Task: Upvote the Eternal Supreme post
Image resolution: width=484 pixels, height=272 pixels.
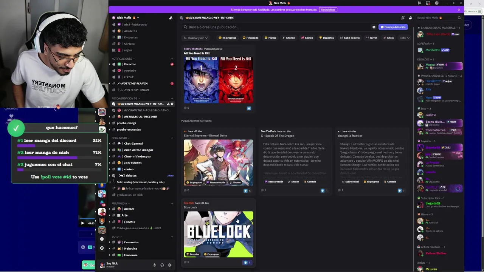Action: pos(247,190)
